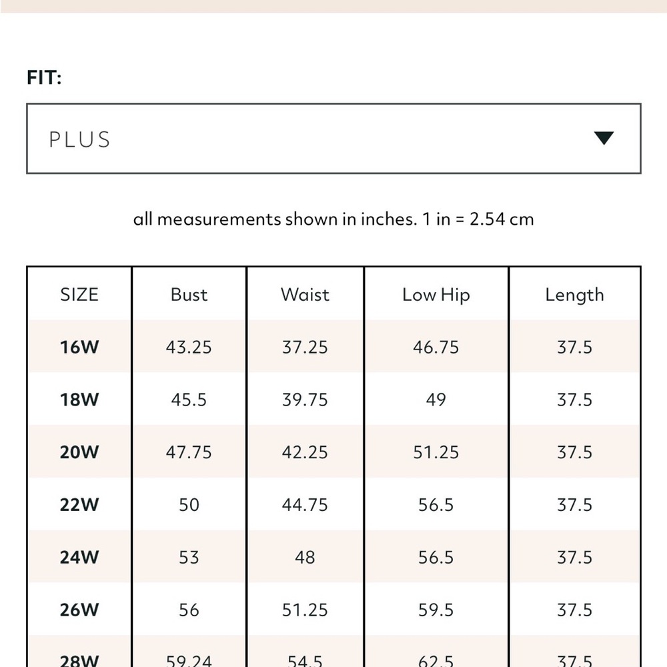
Task: Click the Waist column header
Action: click(x=305, y=294)
